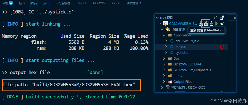
Task: Open the 调试控制台 (Debug Console) tab
Action: (134, 3)
